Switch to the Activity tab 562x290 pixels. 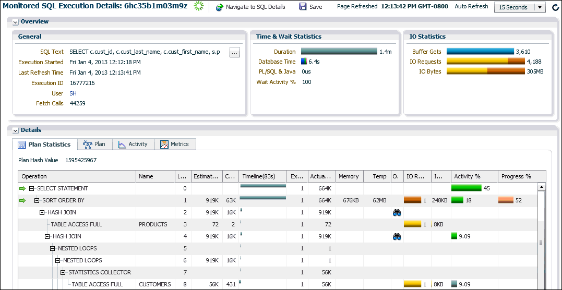[x=133, y=144]
